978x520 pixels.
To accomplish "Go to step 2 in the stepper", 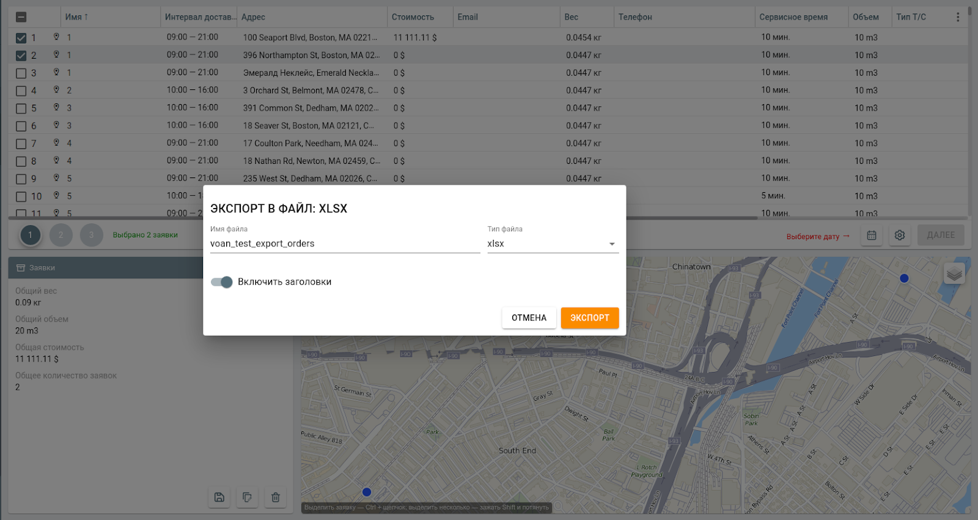I will 61,235.
